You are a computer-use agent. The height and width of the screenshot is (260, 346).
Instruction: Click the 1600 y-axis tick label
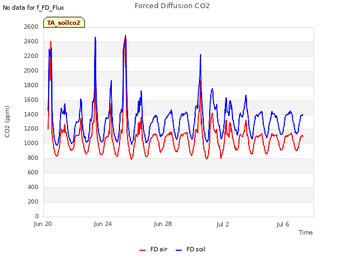coord(31,100)
